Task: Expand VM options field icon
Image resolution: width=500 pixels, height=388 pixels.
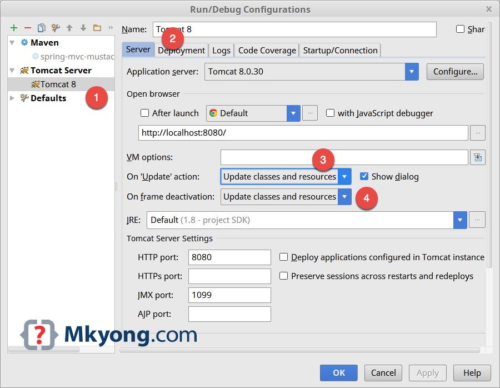Action: [x=478, y=157]
